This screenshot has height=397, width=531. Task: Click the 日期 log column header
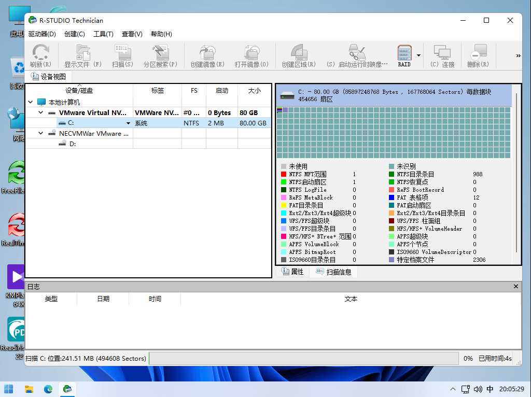click(x=103, y=299)
